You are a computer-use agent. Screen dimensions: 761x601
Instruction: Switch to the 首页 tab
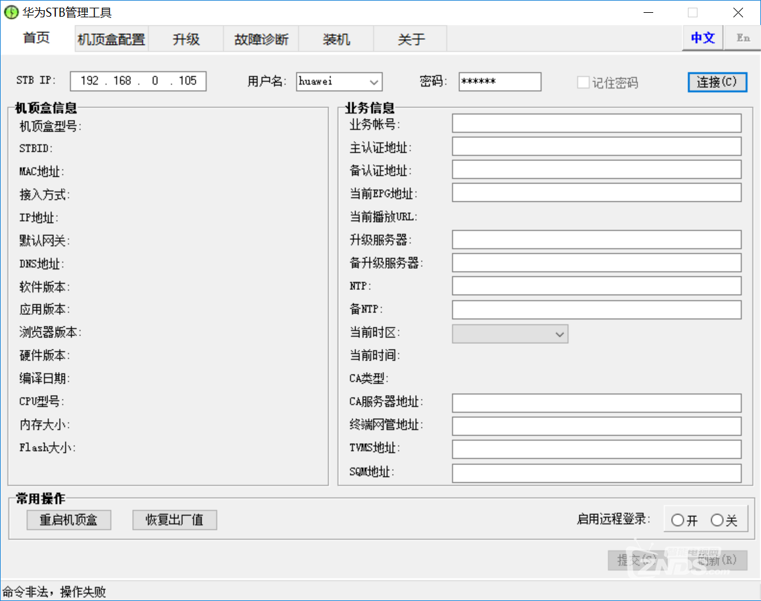coord(37,38)
